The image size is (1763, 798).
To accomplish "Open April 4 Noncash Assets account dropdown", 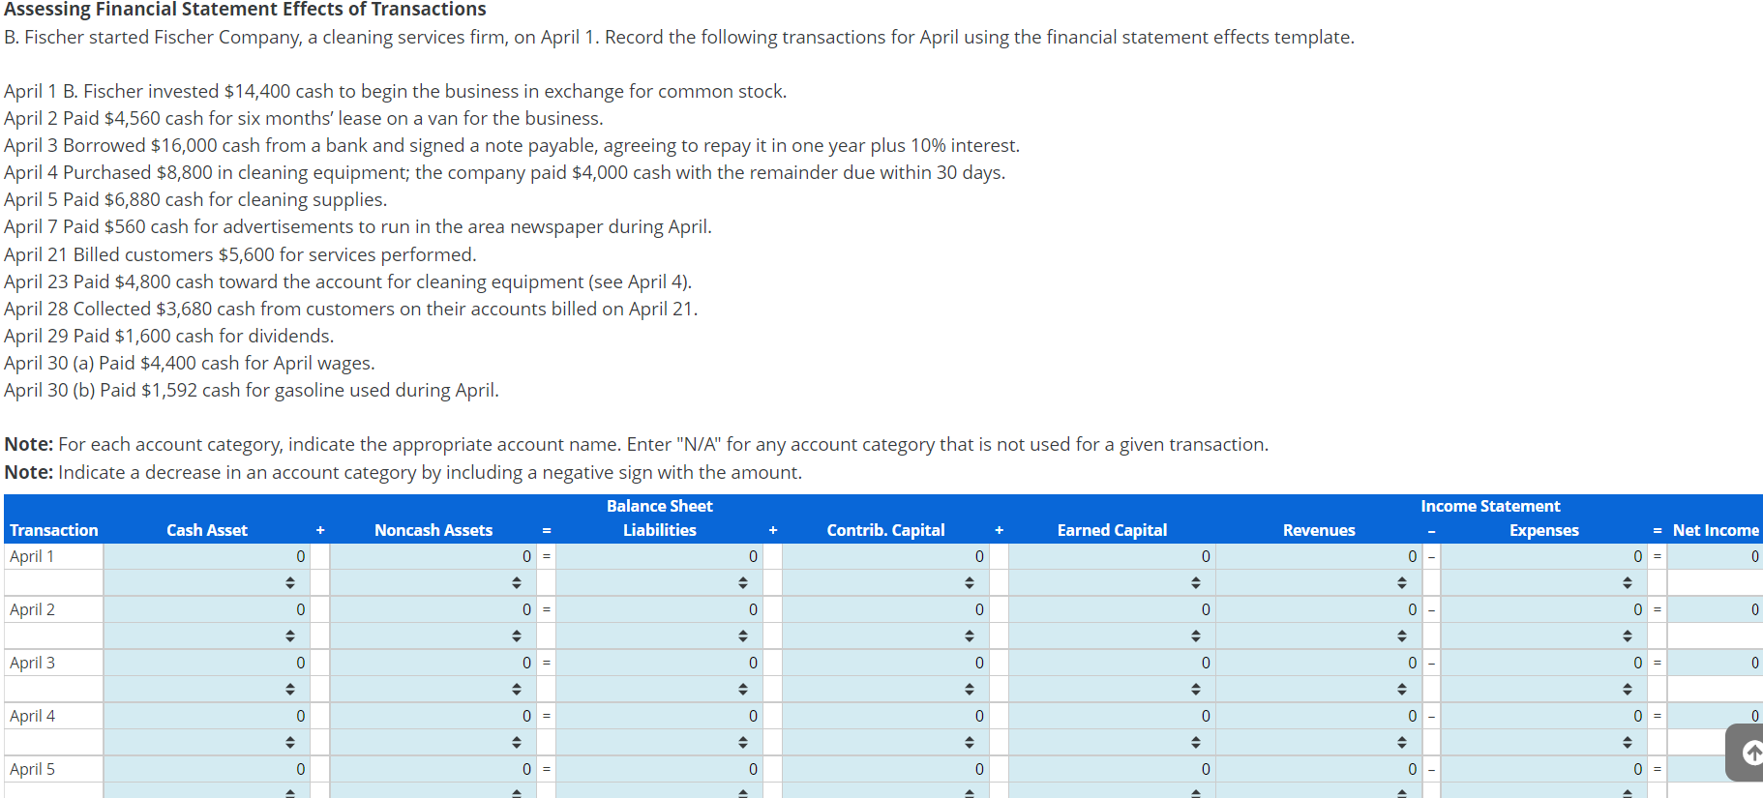I will [433, 742].
